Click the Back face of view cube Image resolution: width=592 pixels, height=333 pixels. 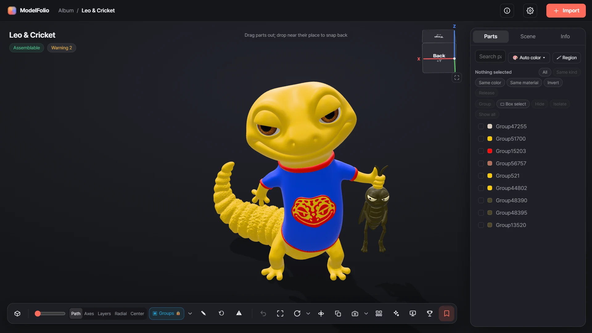[x=439, y=58]
